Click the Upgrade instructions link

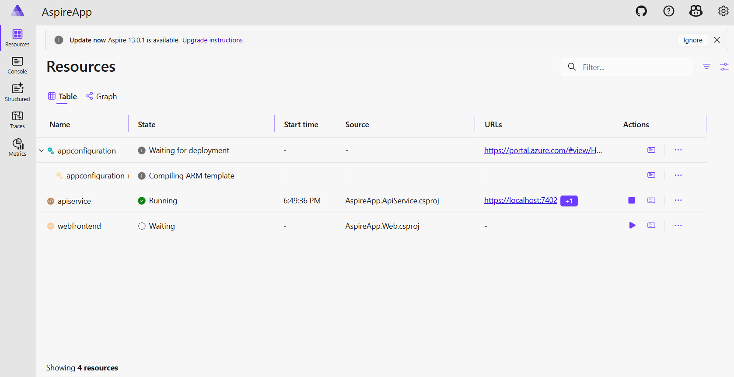212,40
